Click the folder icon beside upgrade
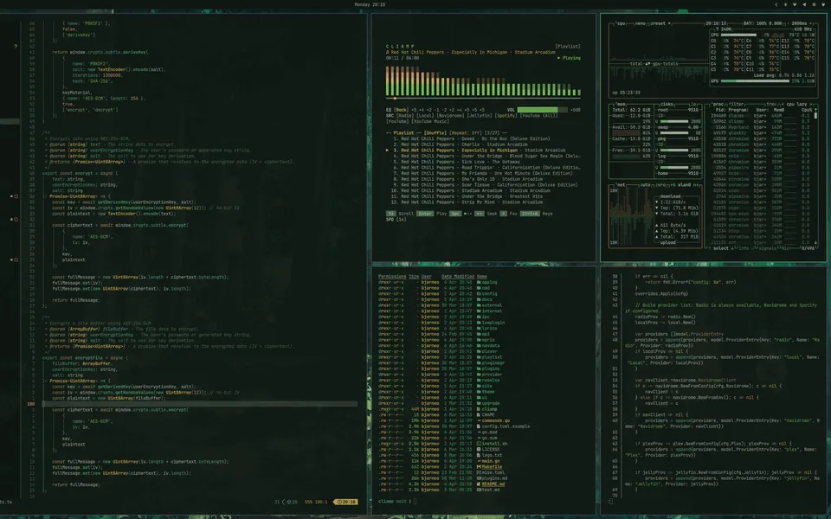This screenshot has width=831, height=519. coord(479,404)
